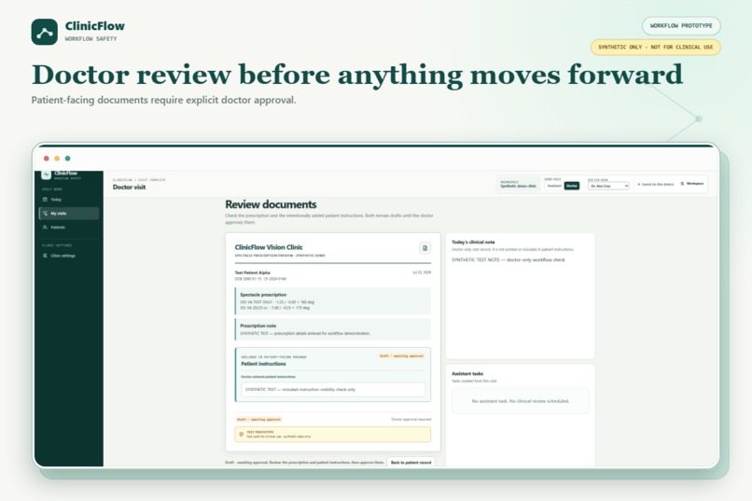
Task: Click the Saved on this device status
Action: [x=656, y=184]
